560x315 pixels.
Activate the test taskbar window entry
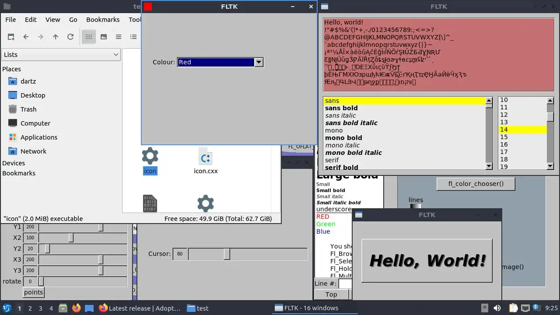tap(197, 308)
